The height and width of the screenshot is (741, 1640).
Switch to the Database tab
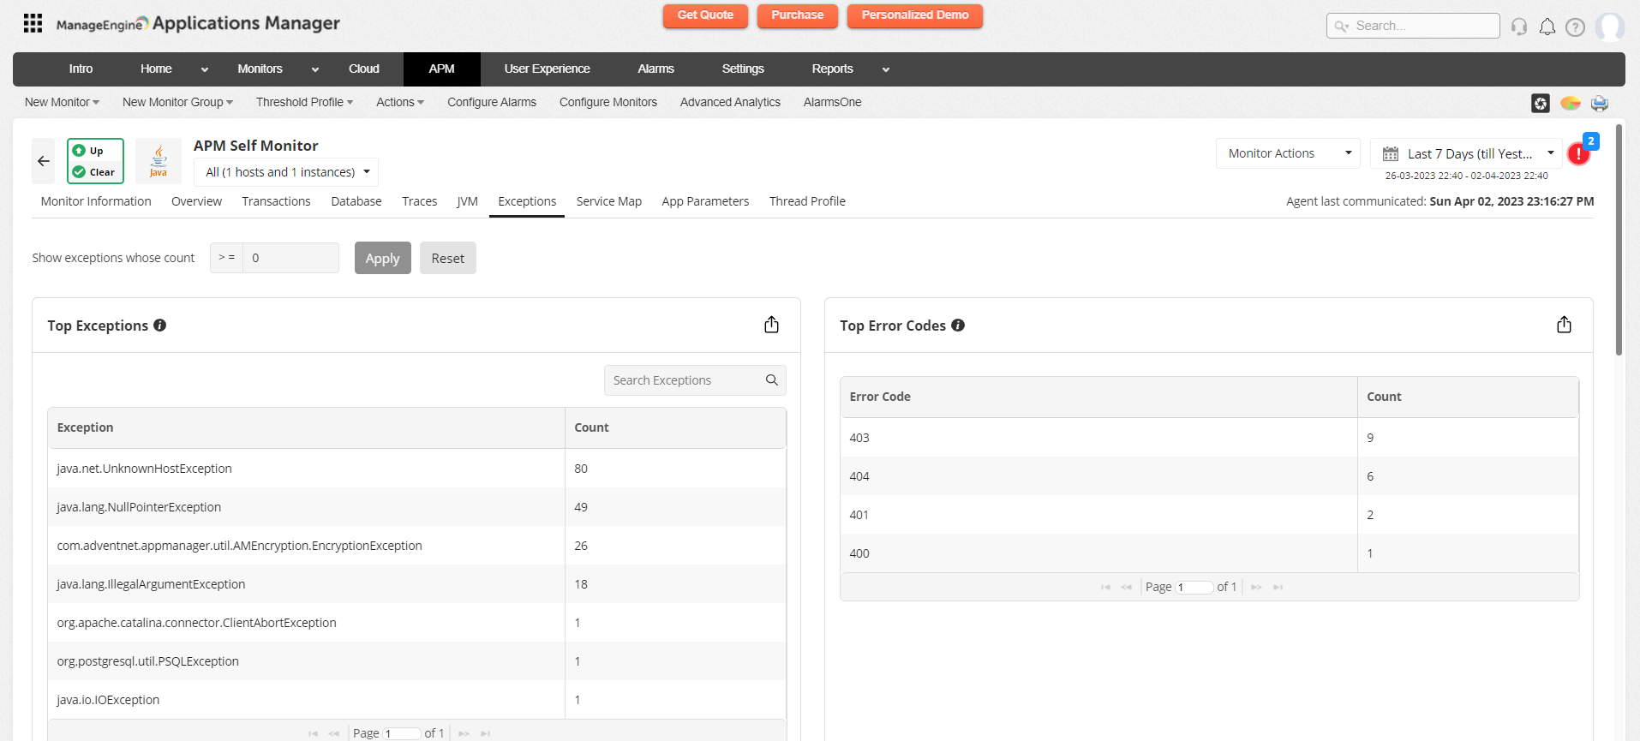(x=356, y=201)
